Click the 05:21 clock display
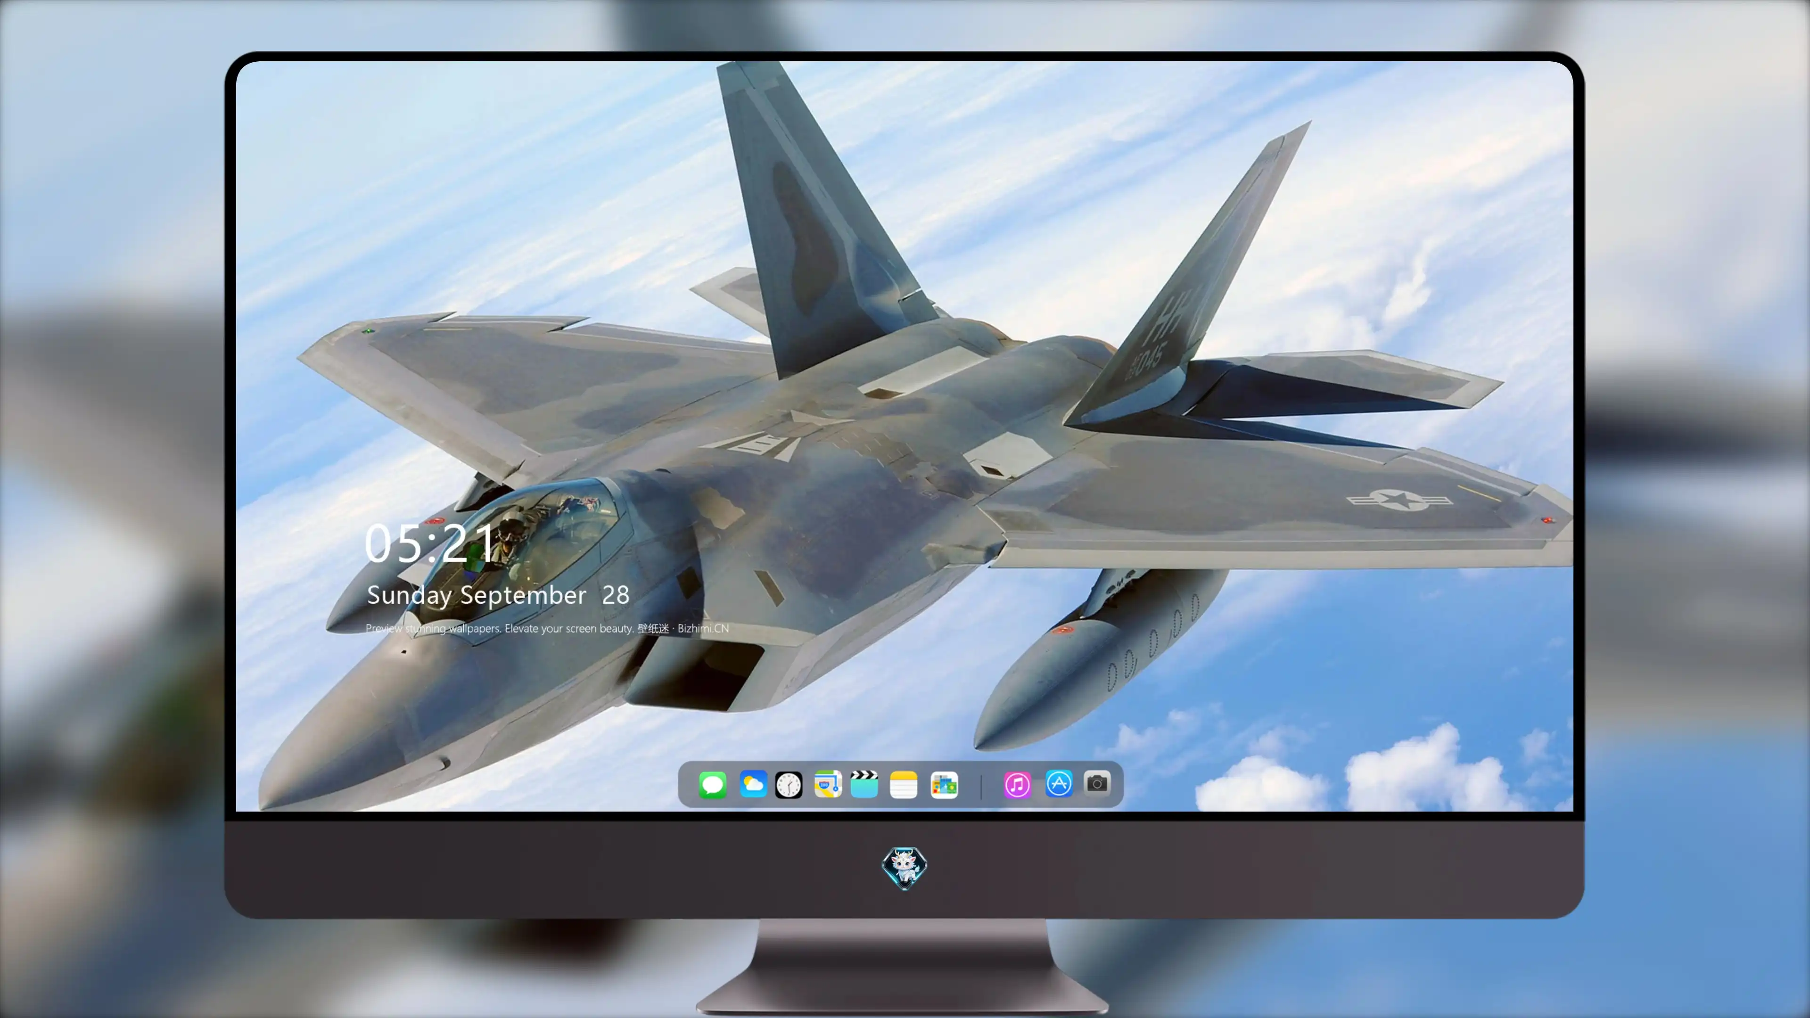Screen dimensions: 1810x1018 pyautogui.click(x=430, y=543)
